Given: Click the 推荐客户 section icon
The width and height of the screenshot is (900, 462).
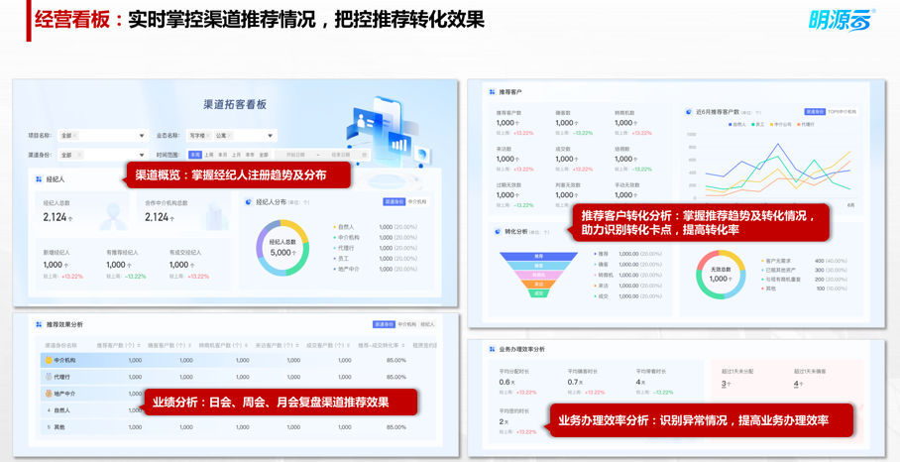Looking at the screenshot, I should click(492, 92).
